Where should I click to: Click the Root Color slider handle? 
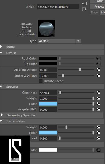(60, 58)
